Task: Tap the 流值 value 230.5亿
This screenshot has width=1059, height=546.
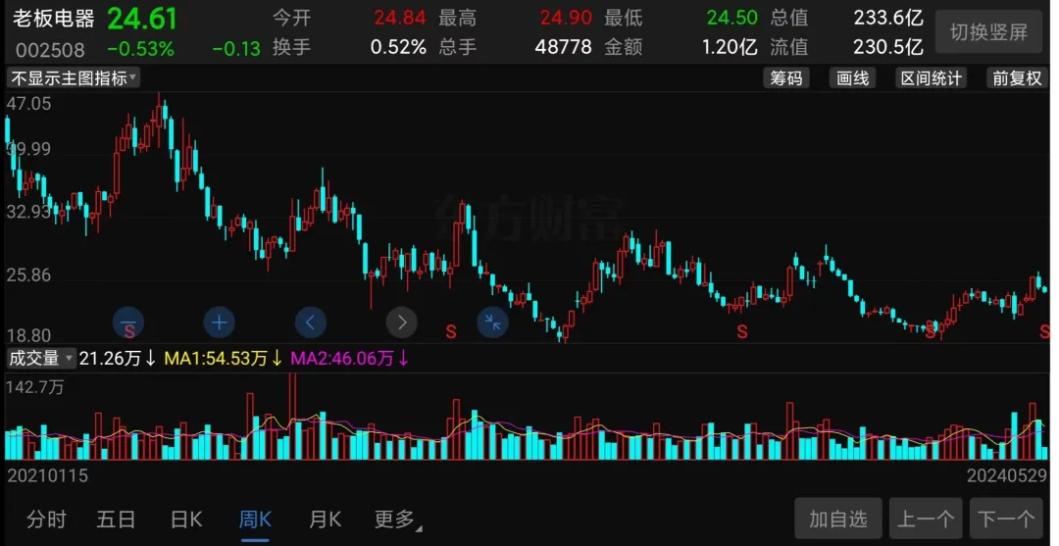Action: (888, 47)
